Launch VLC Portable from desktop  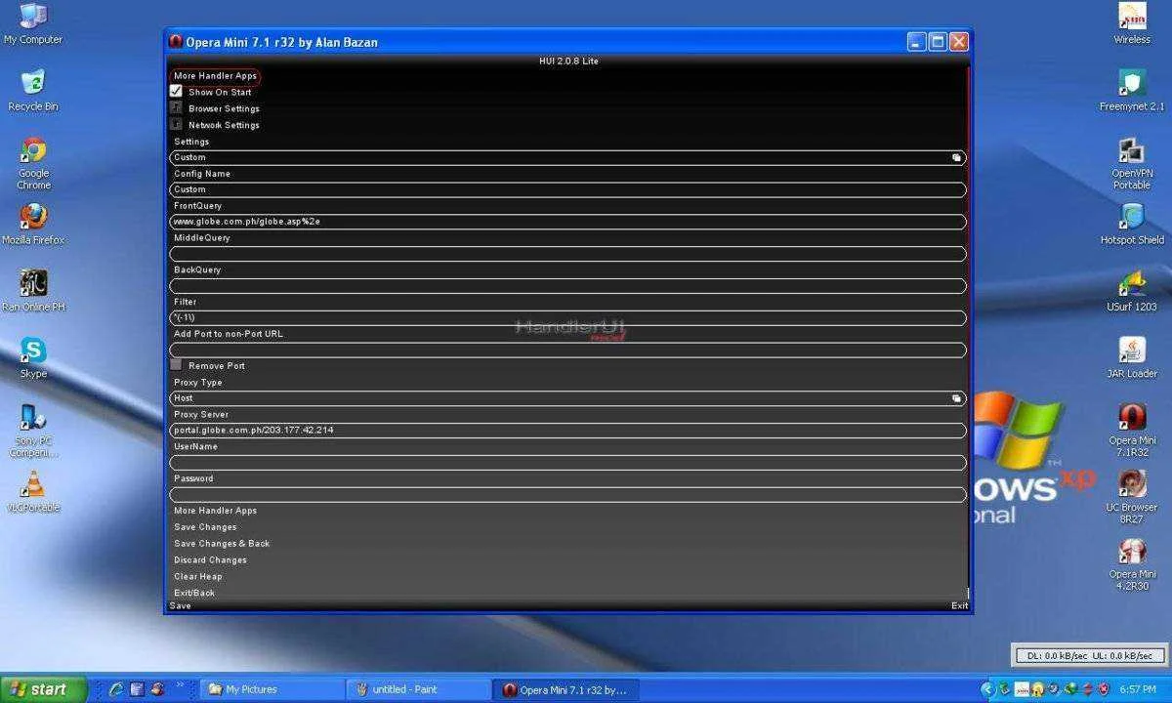33,491
